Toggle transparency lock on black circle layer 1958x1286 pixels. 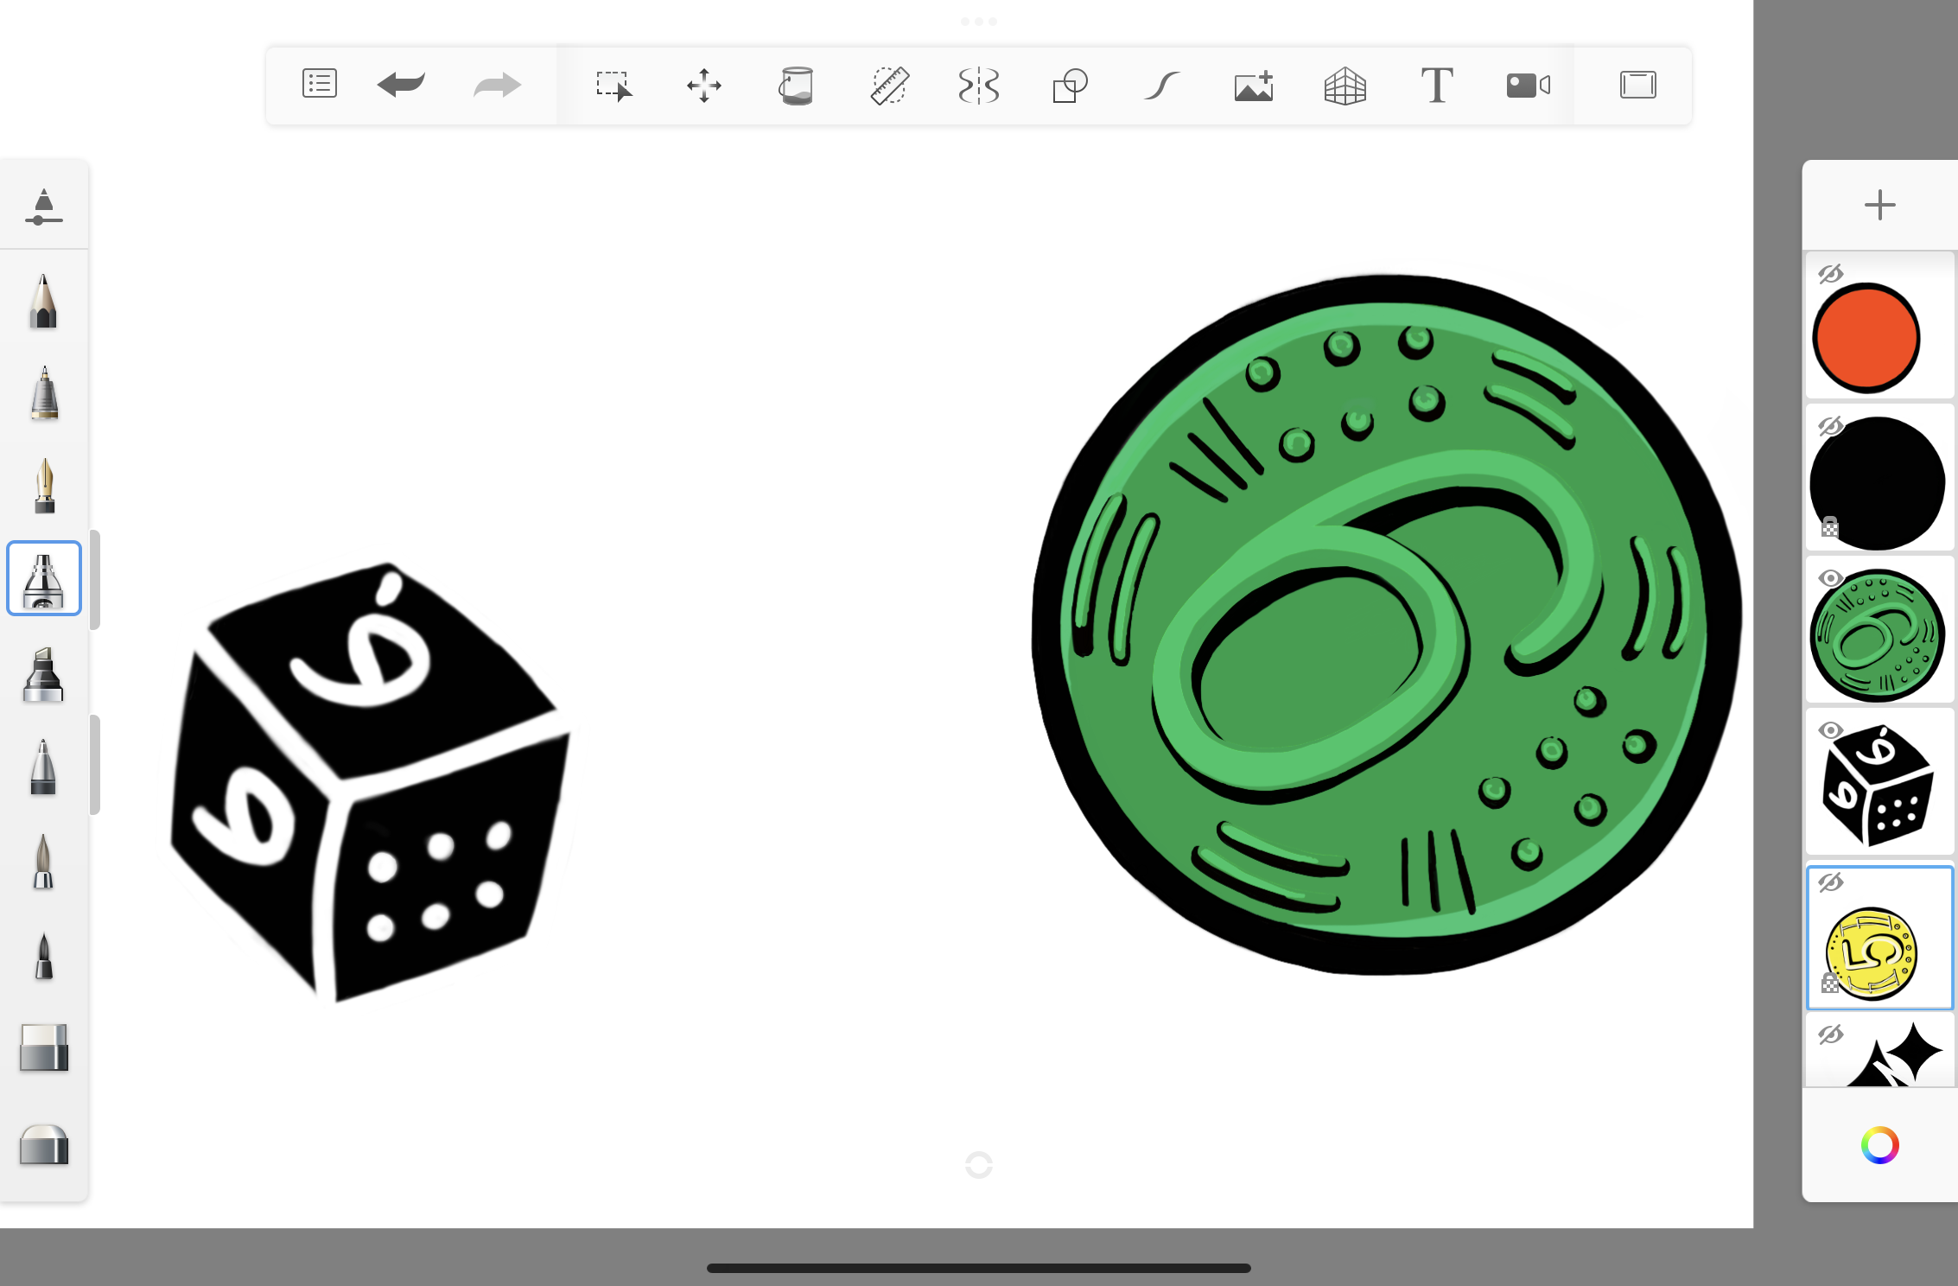pos(1829,526)
